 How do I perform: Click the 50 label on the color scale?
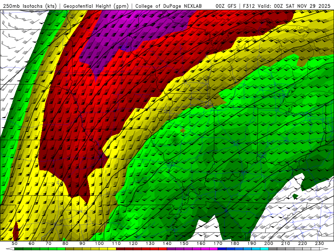[x=15, y=243]
